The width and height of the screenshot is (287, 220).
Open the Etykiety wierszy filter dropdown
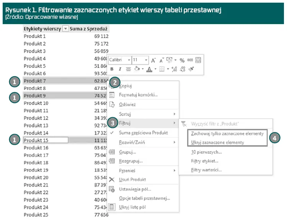click(66, 29)
